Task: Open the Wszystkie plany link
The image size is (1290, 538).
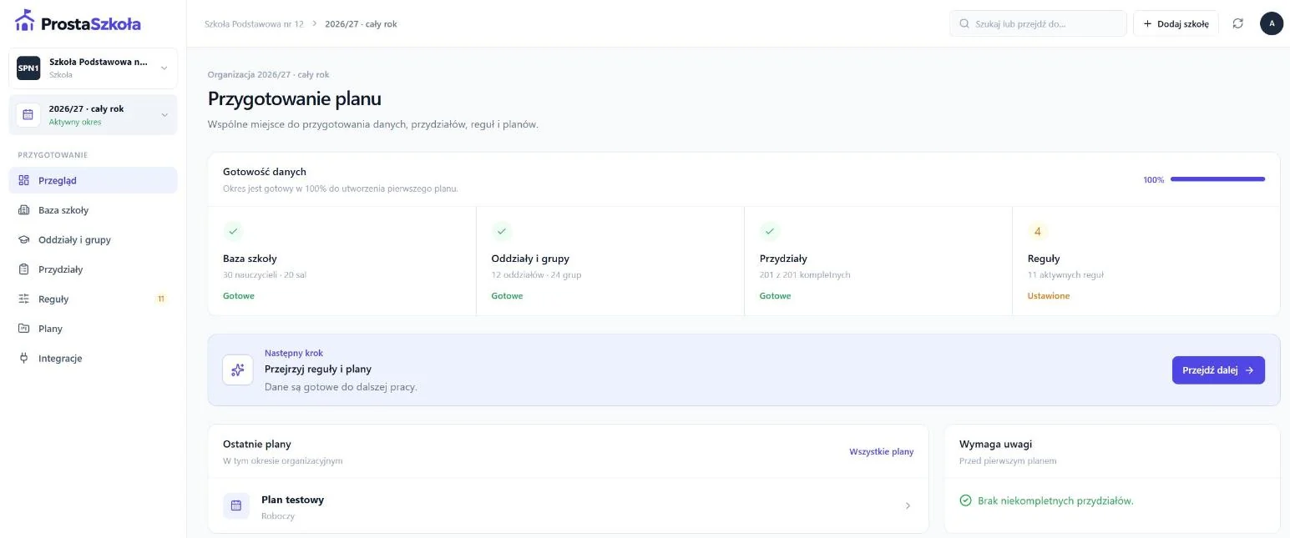Action: click(x=882, y=451)
